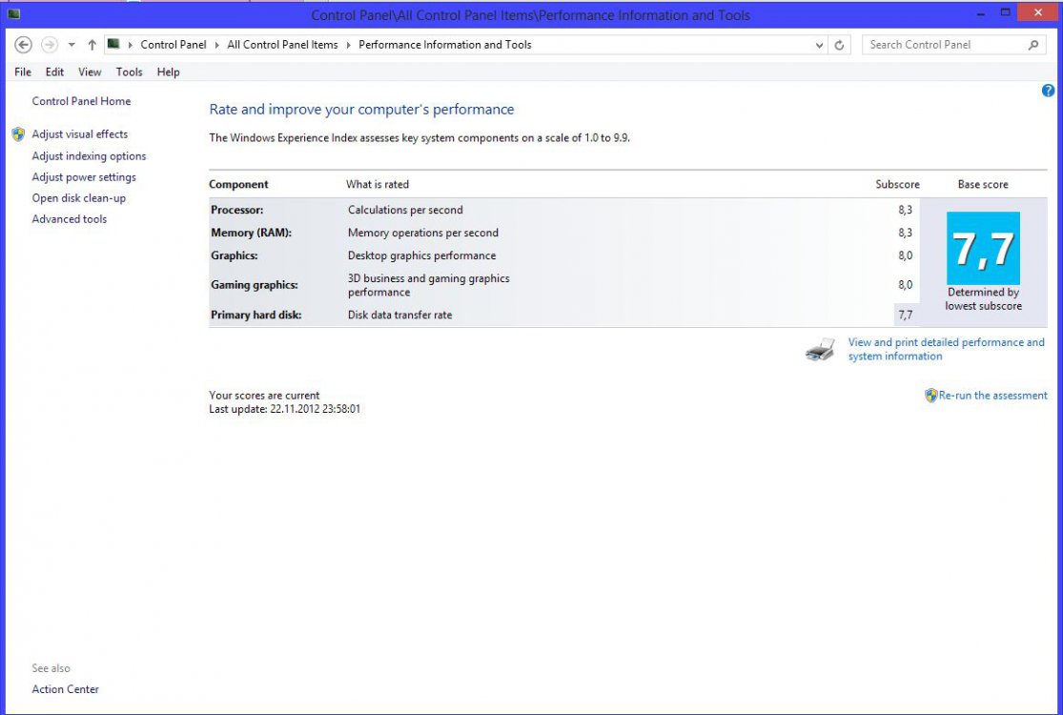The image size is (1063, 715).
Task: Expand the chevron after All Control Panel Items
Action: (348, 45)
